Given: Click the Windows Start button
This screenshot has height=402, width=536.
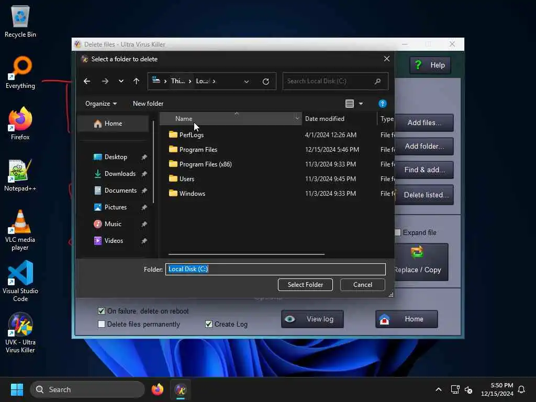Looking at the screenshot, I should (x=17, y=389).
